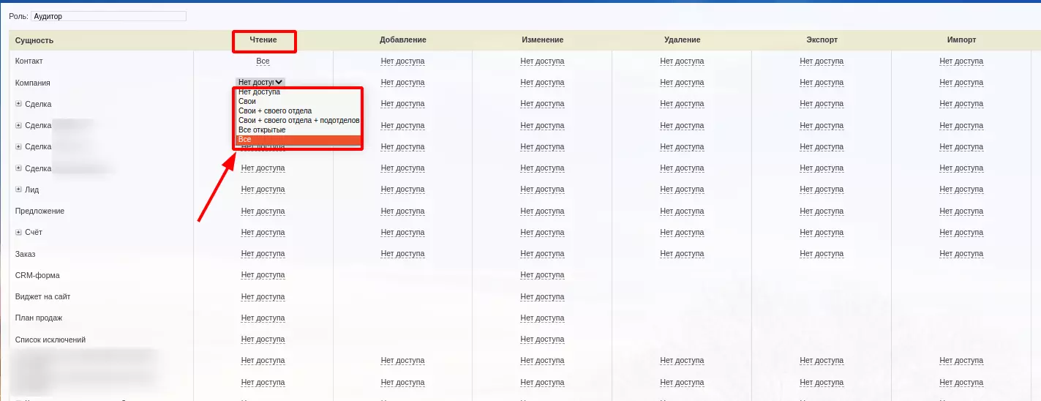Click the Импорт column header
The width and height of the screenshot is (1041, 401).
tap(961, 40)
